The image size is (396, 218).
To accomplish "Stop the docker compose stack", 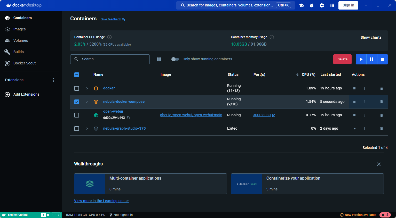I will pyautogui.click(x=354, y=88).
